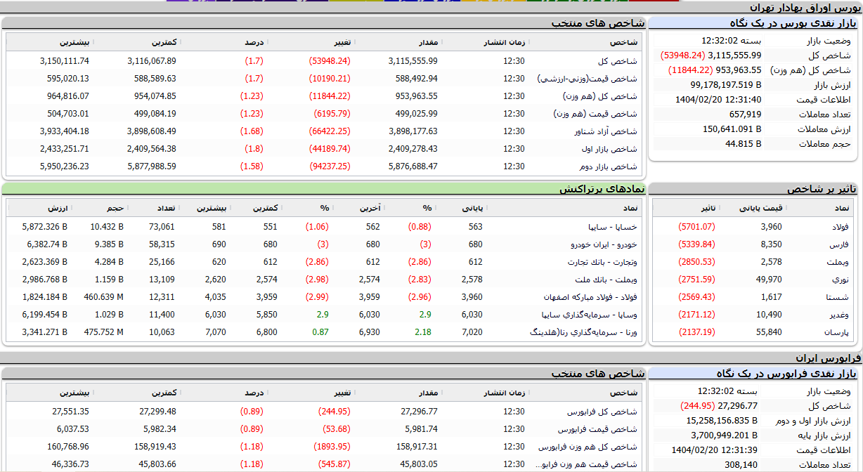Click ارزش column header in most-traded table
This screenshot has width=863, height=472.
tap(58, 208)
